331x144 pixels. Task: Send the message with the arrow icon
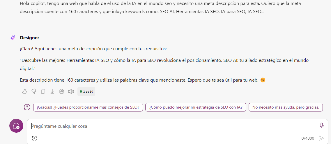[x=321, y=138]
